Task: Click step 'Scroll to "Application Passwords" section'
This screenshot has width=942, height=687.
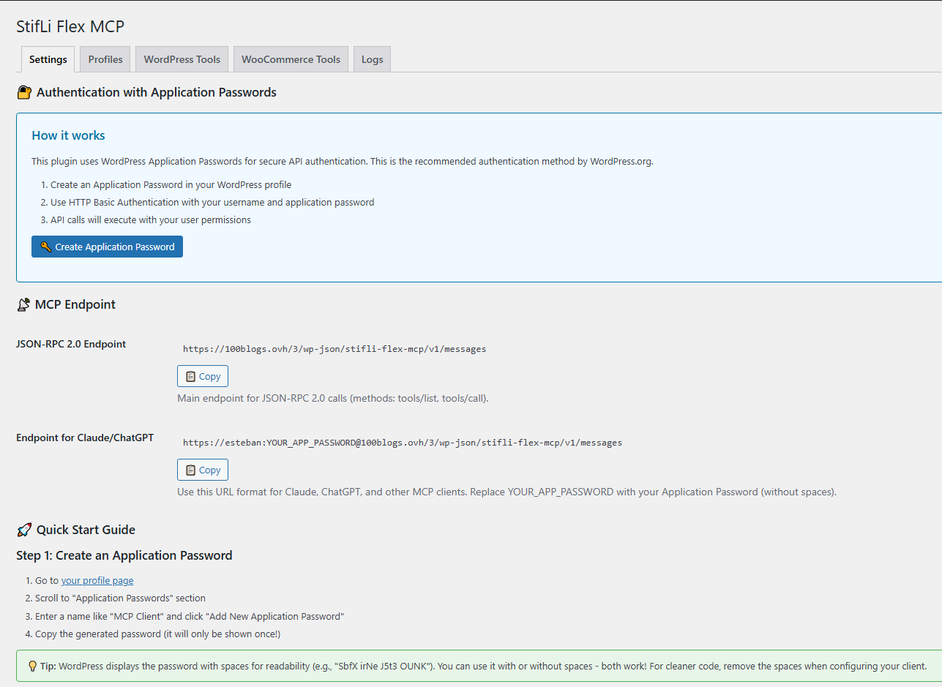Action: 120,598
